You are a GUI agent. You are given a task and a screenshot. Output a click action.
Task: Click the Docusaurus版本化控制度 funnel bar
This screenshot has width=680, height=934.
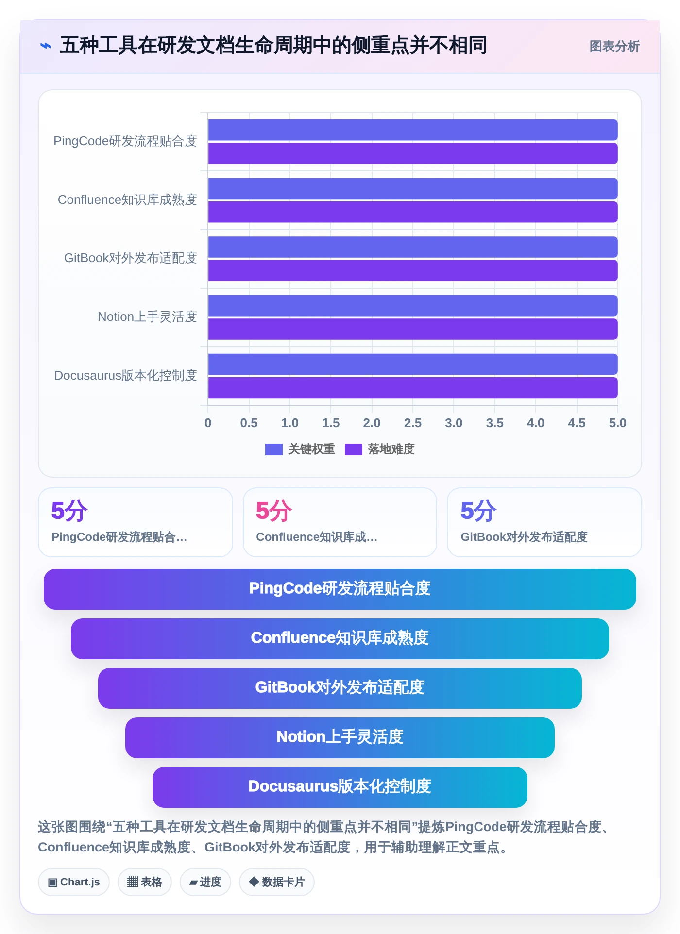point(340,787)
